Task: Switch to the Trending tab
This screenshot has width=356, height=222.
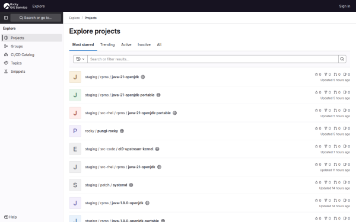Action: 107,44
